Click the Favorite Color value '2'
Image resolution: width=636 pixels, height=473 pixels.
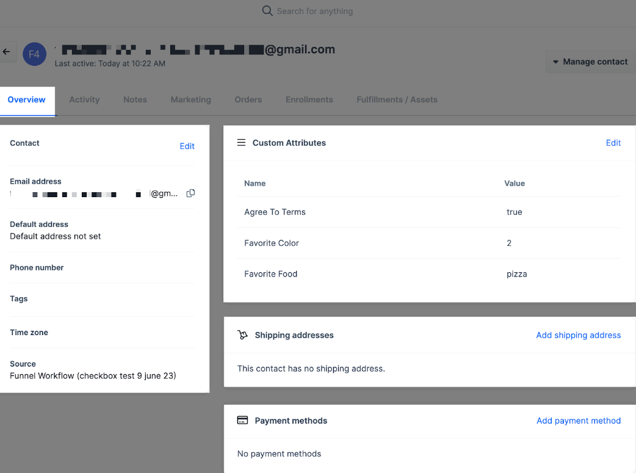pos(509,243)
